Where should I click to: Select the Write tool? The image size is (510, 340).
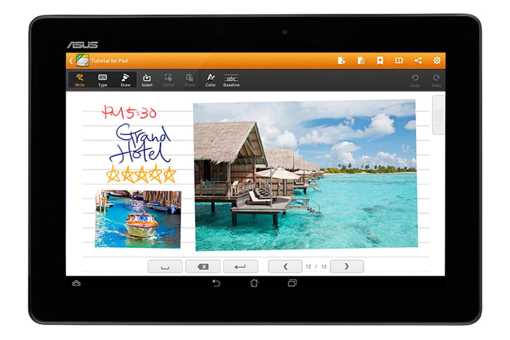coord(80,80)
